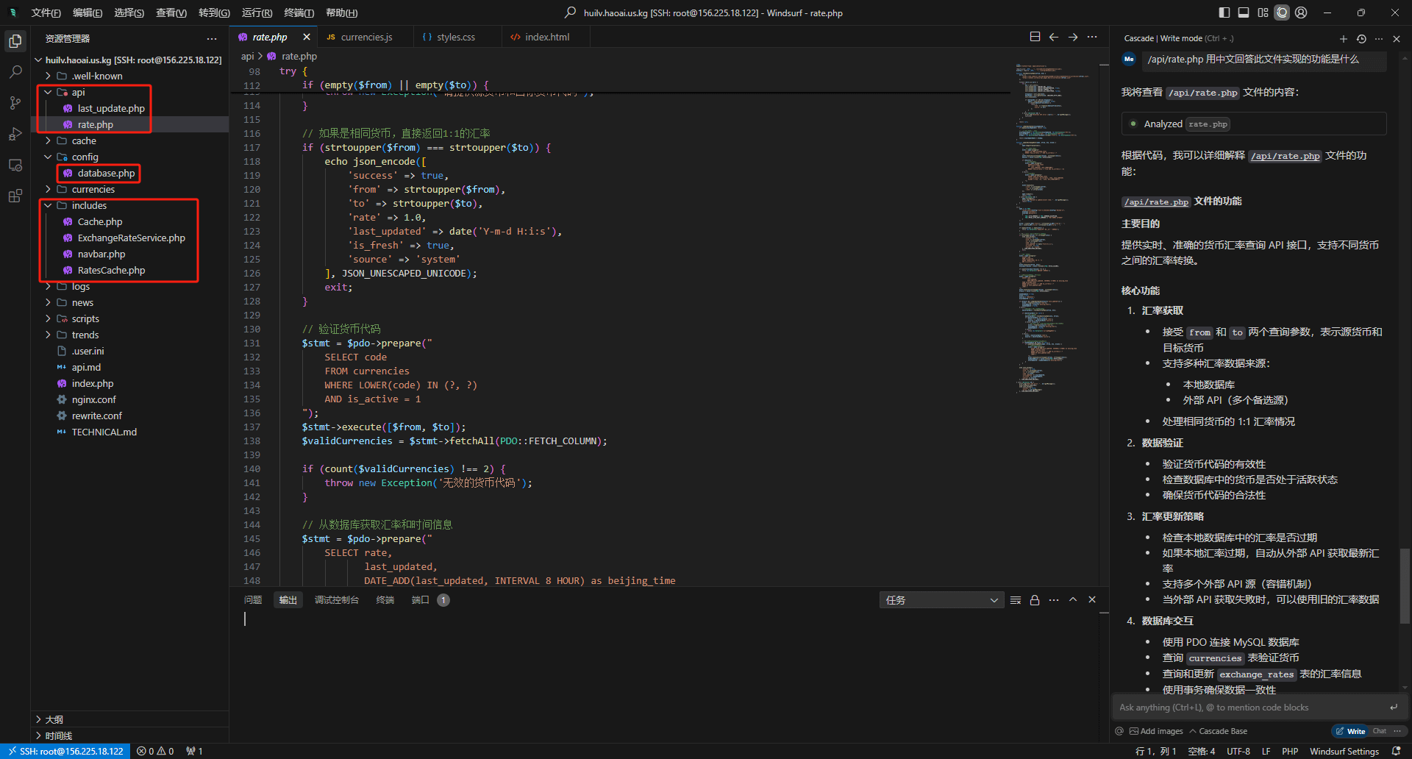Expand the 时间线 timeline section
The height and width of the screenshot is (759, 1412).
[x=131, y=735]
